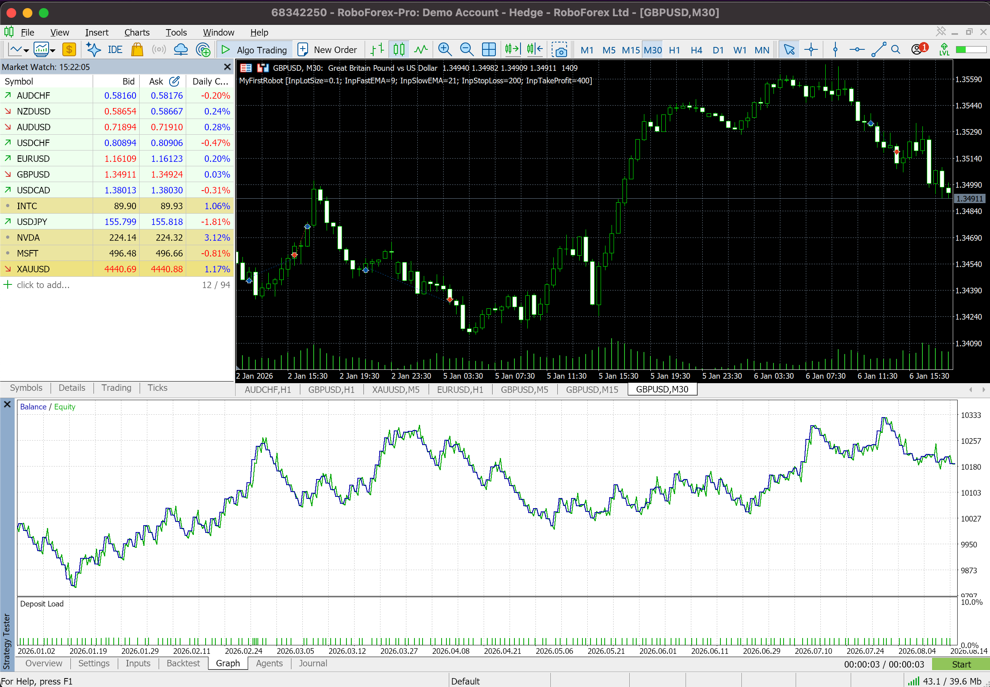Switch to the AUDCHF,H1 chart tab

tap(268, 390)
